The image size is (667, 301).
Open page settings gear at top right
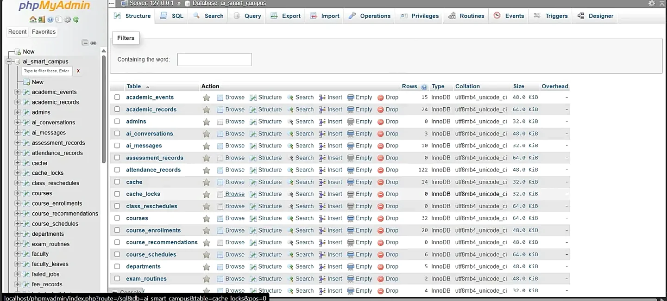point(652,3)
